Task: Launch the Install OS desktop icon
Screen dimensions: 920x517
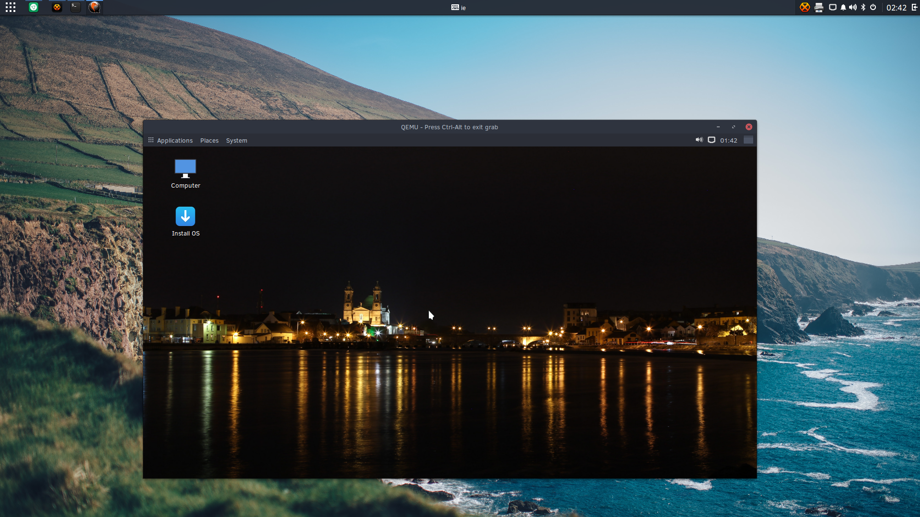Action: (x=185, y=222)
